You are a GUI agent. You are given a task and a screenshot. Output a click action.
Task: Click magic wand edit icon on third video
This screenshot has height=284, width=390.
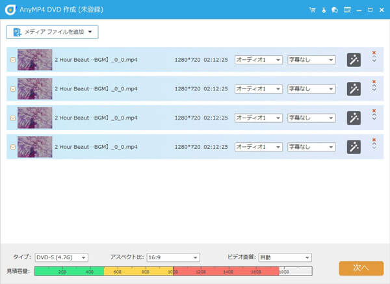point(354,118)
